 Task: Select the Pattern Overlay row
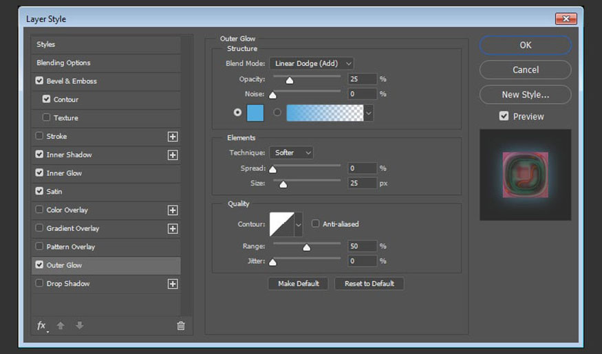click(x=105, y=247)
